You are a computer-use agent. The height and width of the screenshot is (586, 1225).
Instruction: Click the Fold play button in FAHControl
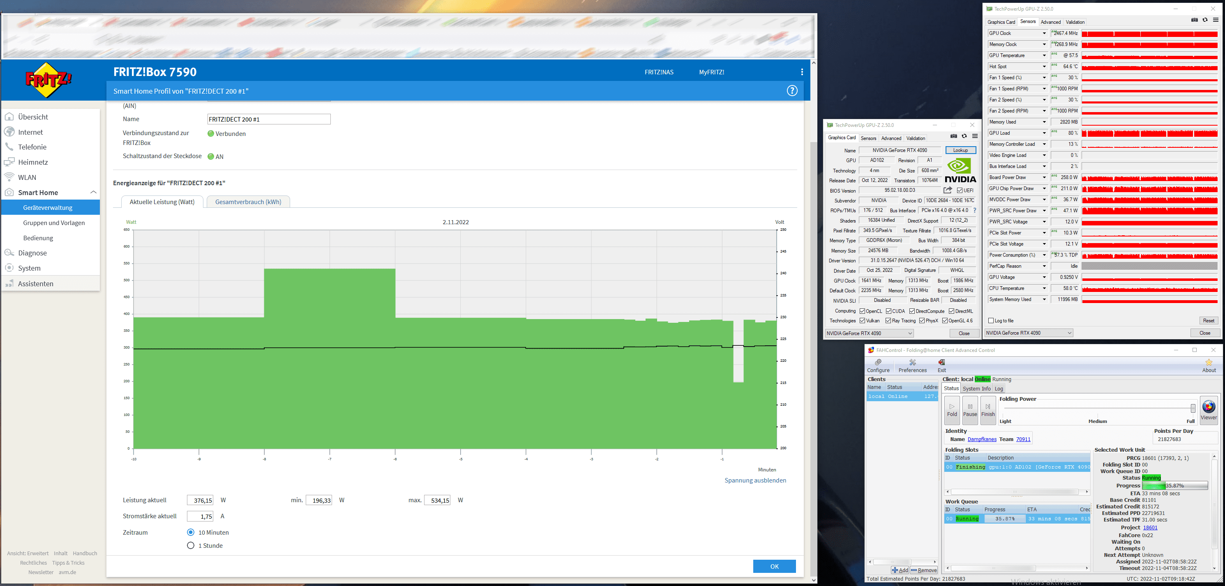[952, 410]
